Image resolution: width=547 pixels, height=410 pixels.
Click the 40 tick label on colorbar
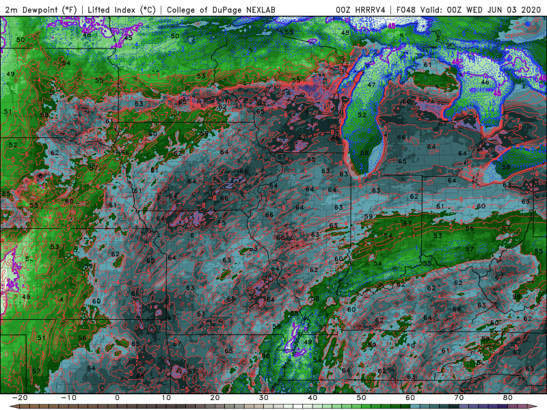point(312,398)
